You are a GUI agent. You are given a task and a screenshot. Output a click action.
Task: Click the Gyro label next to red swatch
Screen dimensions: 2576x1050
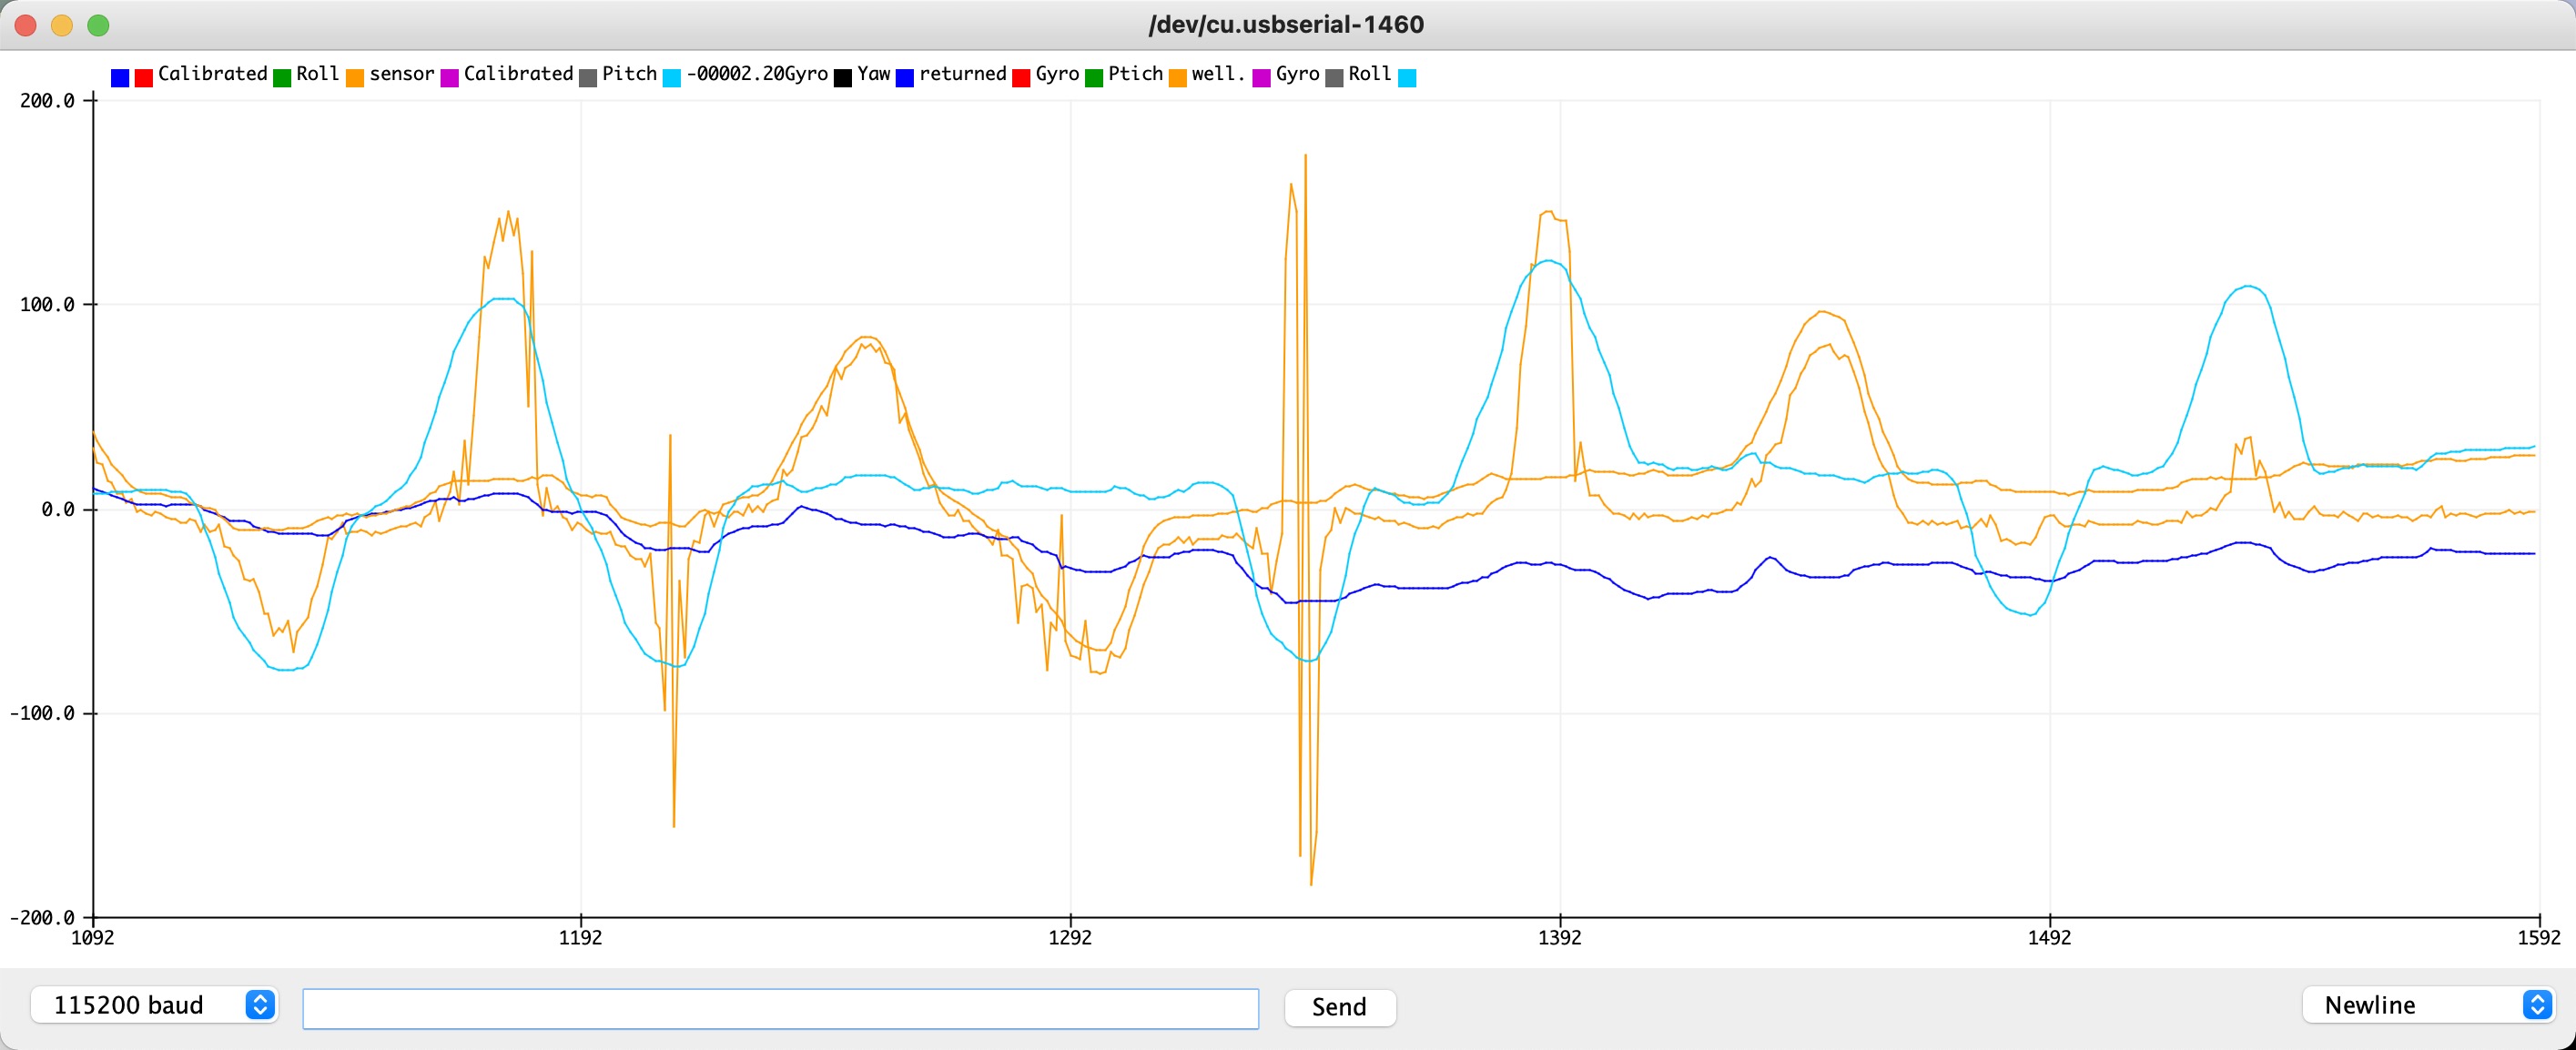(x=1058, y=74)
